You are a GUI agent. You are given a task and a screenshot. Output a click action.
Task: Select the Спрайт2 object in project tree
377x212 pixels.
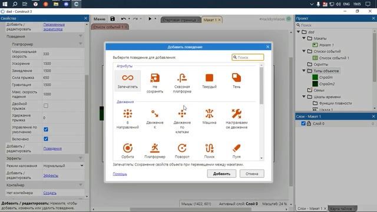pos(326,84)
